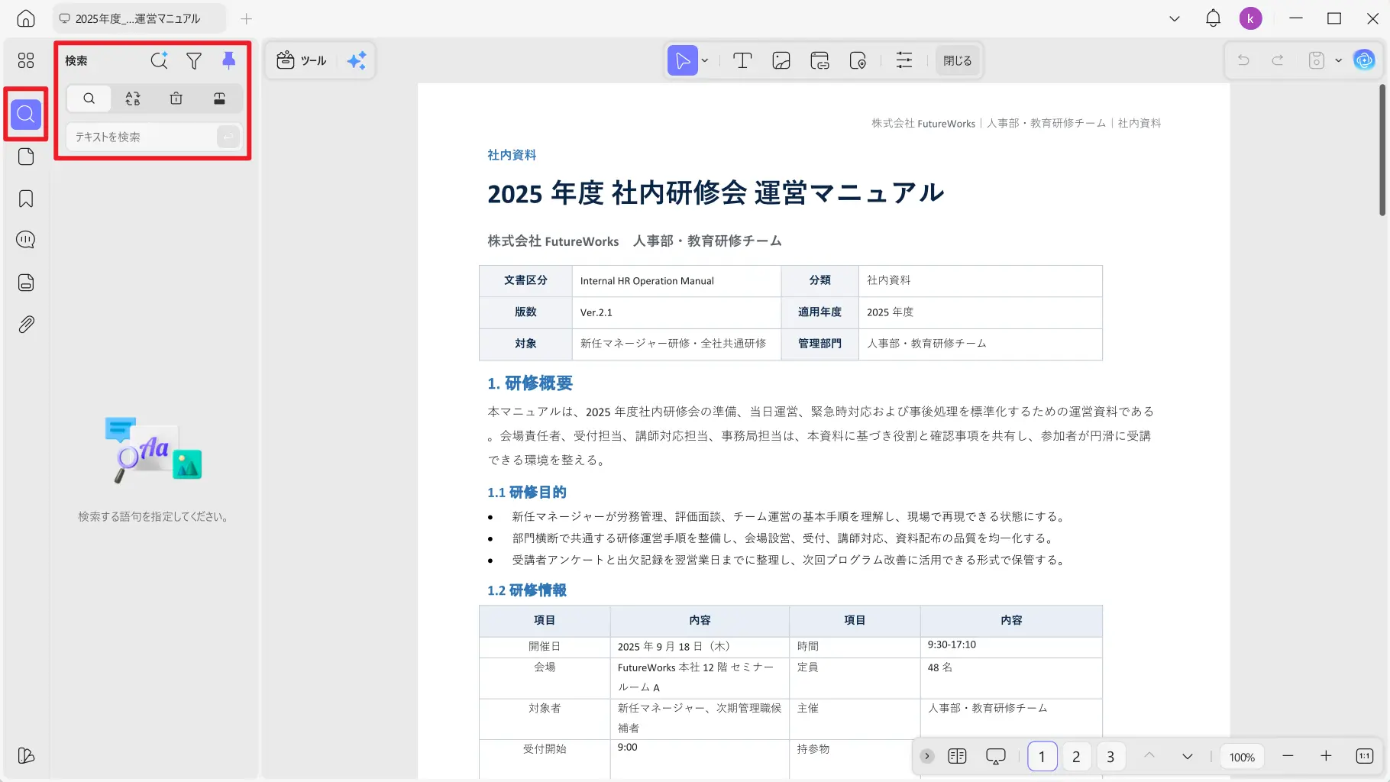The height and width of the screenshot is (782, 1390).
Task: Select the redact mode tab
Action: [x=219, y=99]
